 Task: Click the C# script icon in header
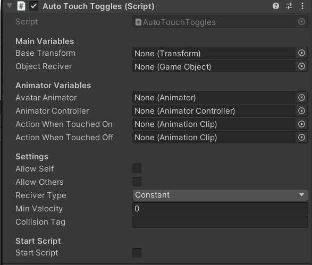pos(21,6)
